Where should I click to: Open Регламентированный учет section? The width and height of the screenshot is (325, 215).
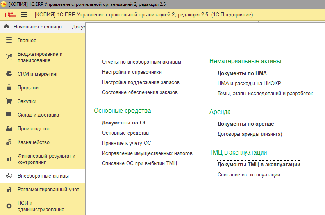tap(48, 190)
